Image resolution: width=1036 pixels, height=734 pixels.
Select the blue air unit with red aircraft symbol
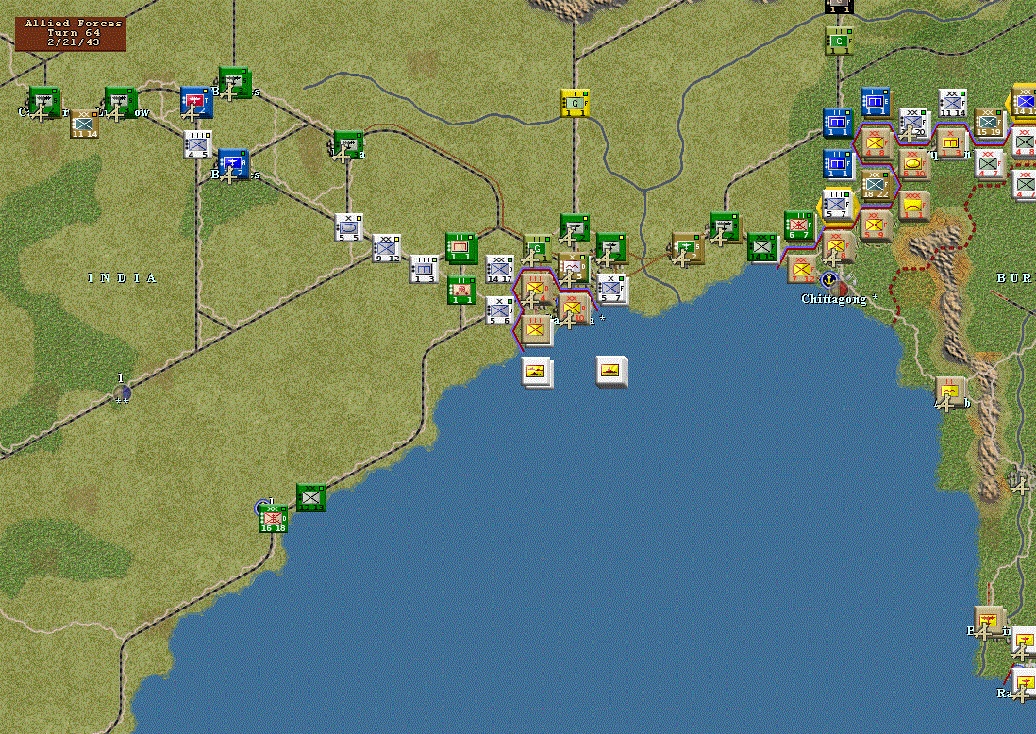[196, 103]
